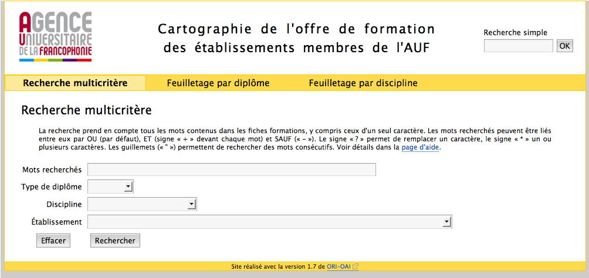
Task: Click the Effacer button to clear the form
Action: [53, 240]
